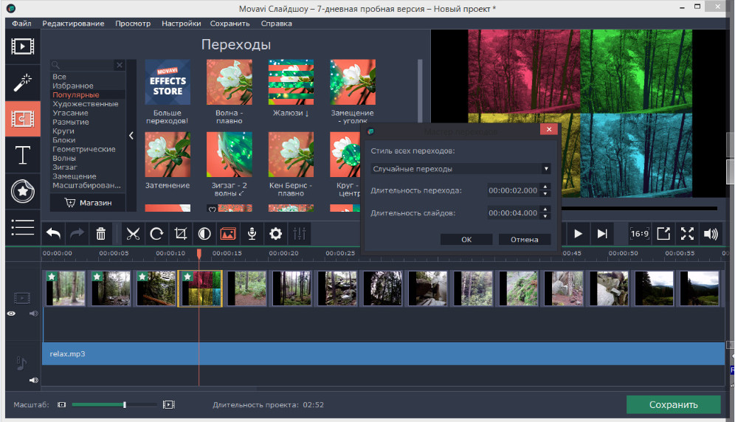This screenshot has width=735, height=422.
Task: Switch preview to full screen
Action: point(687,234)
